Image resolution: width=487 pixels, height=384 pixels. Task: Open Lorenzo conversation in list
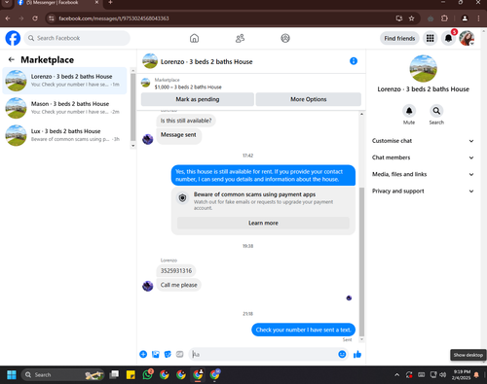point(64,81)
